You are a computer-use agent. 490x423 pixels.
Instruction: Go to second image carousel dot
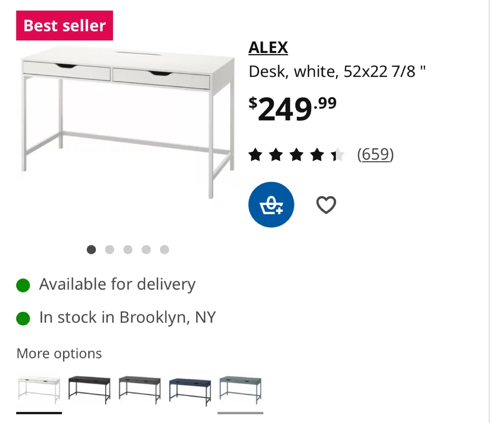(x=110, y=250)
